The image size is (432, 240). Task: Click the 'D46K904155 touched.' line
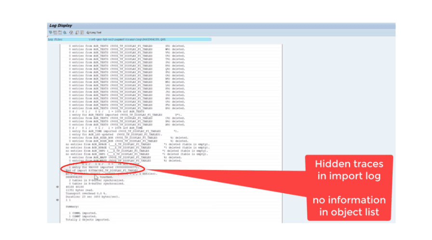[x=89, y=177]
